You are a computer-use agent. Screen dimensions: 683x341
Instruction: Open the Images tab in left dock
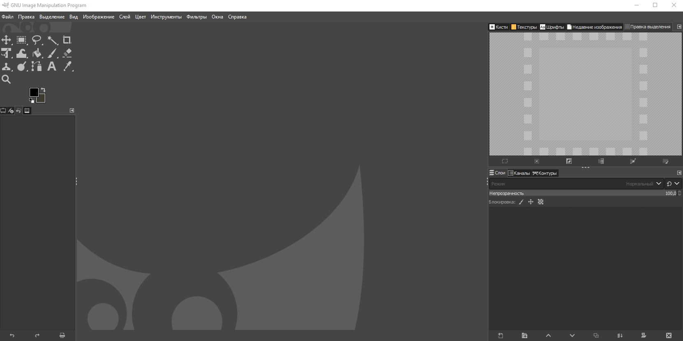coord(27,110)
